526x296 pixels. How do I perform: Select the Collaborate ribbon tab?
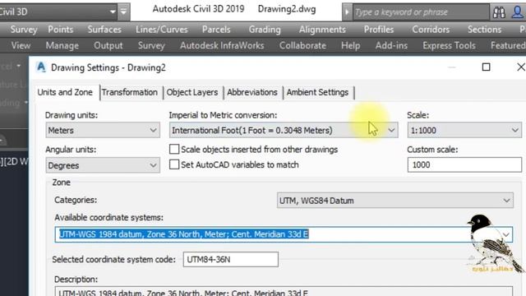tap(302, 45)
